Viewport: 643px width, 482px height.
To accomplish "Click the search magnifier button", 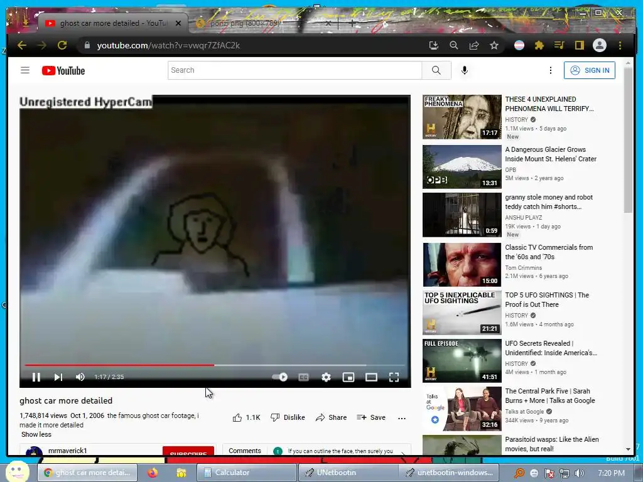I will (436, 70).
